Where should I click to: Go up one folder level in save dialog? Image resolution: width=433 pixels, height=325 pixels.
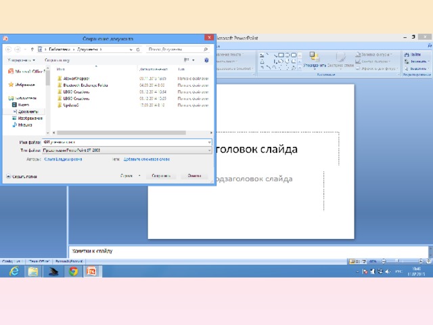32,49
